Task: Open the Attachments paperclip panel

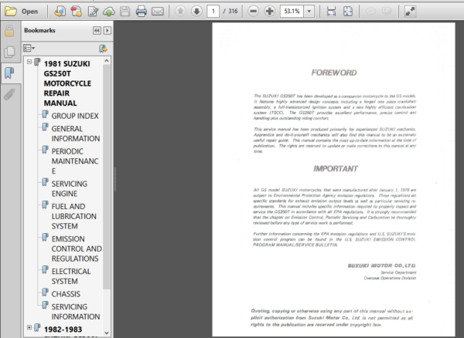Action: coord(9,94)
